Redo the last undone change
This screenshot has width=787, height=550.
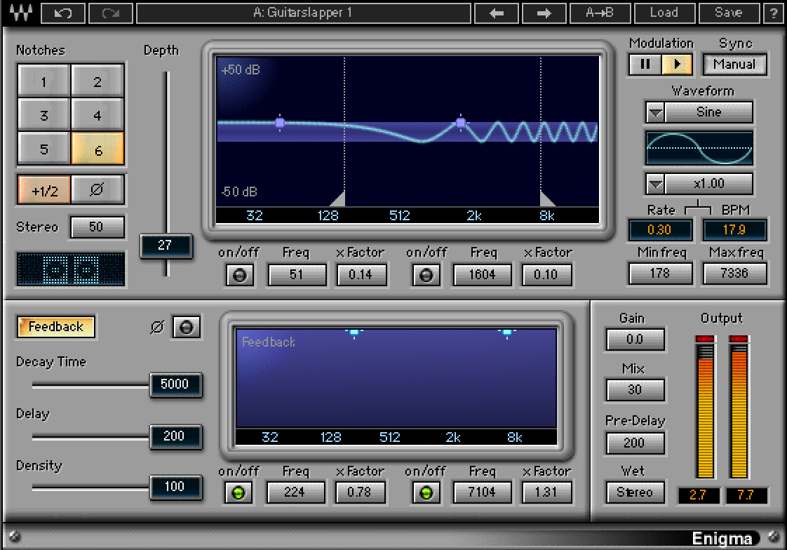(110, 13)
